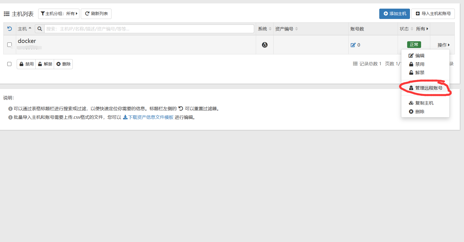The image size is (464, 242).
Task: Click the 刷新列表 button
Action: pyautogui.click(x=96, y=14)
